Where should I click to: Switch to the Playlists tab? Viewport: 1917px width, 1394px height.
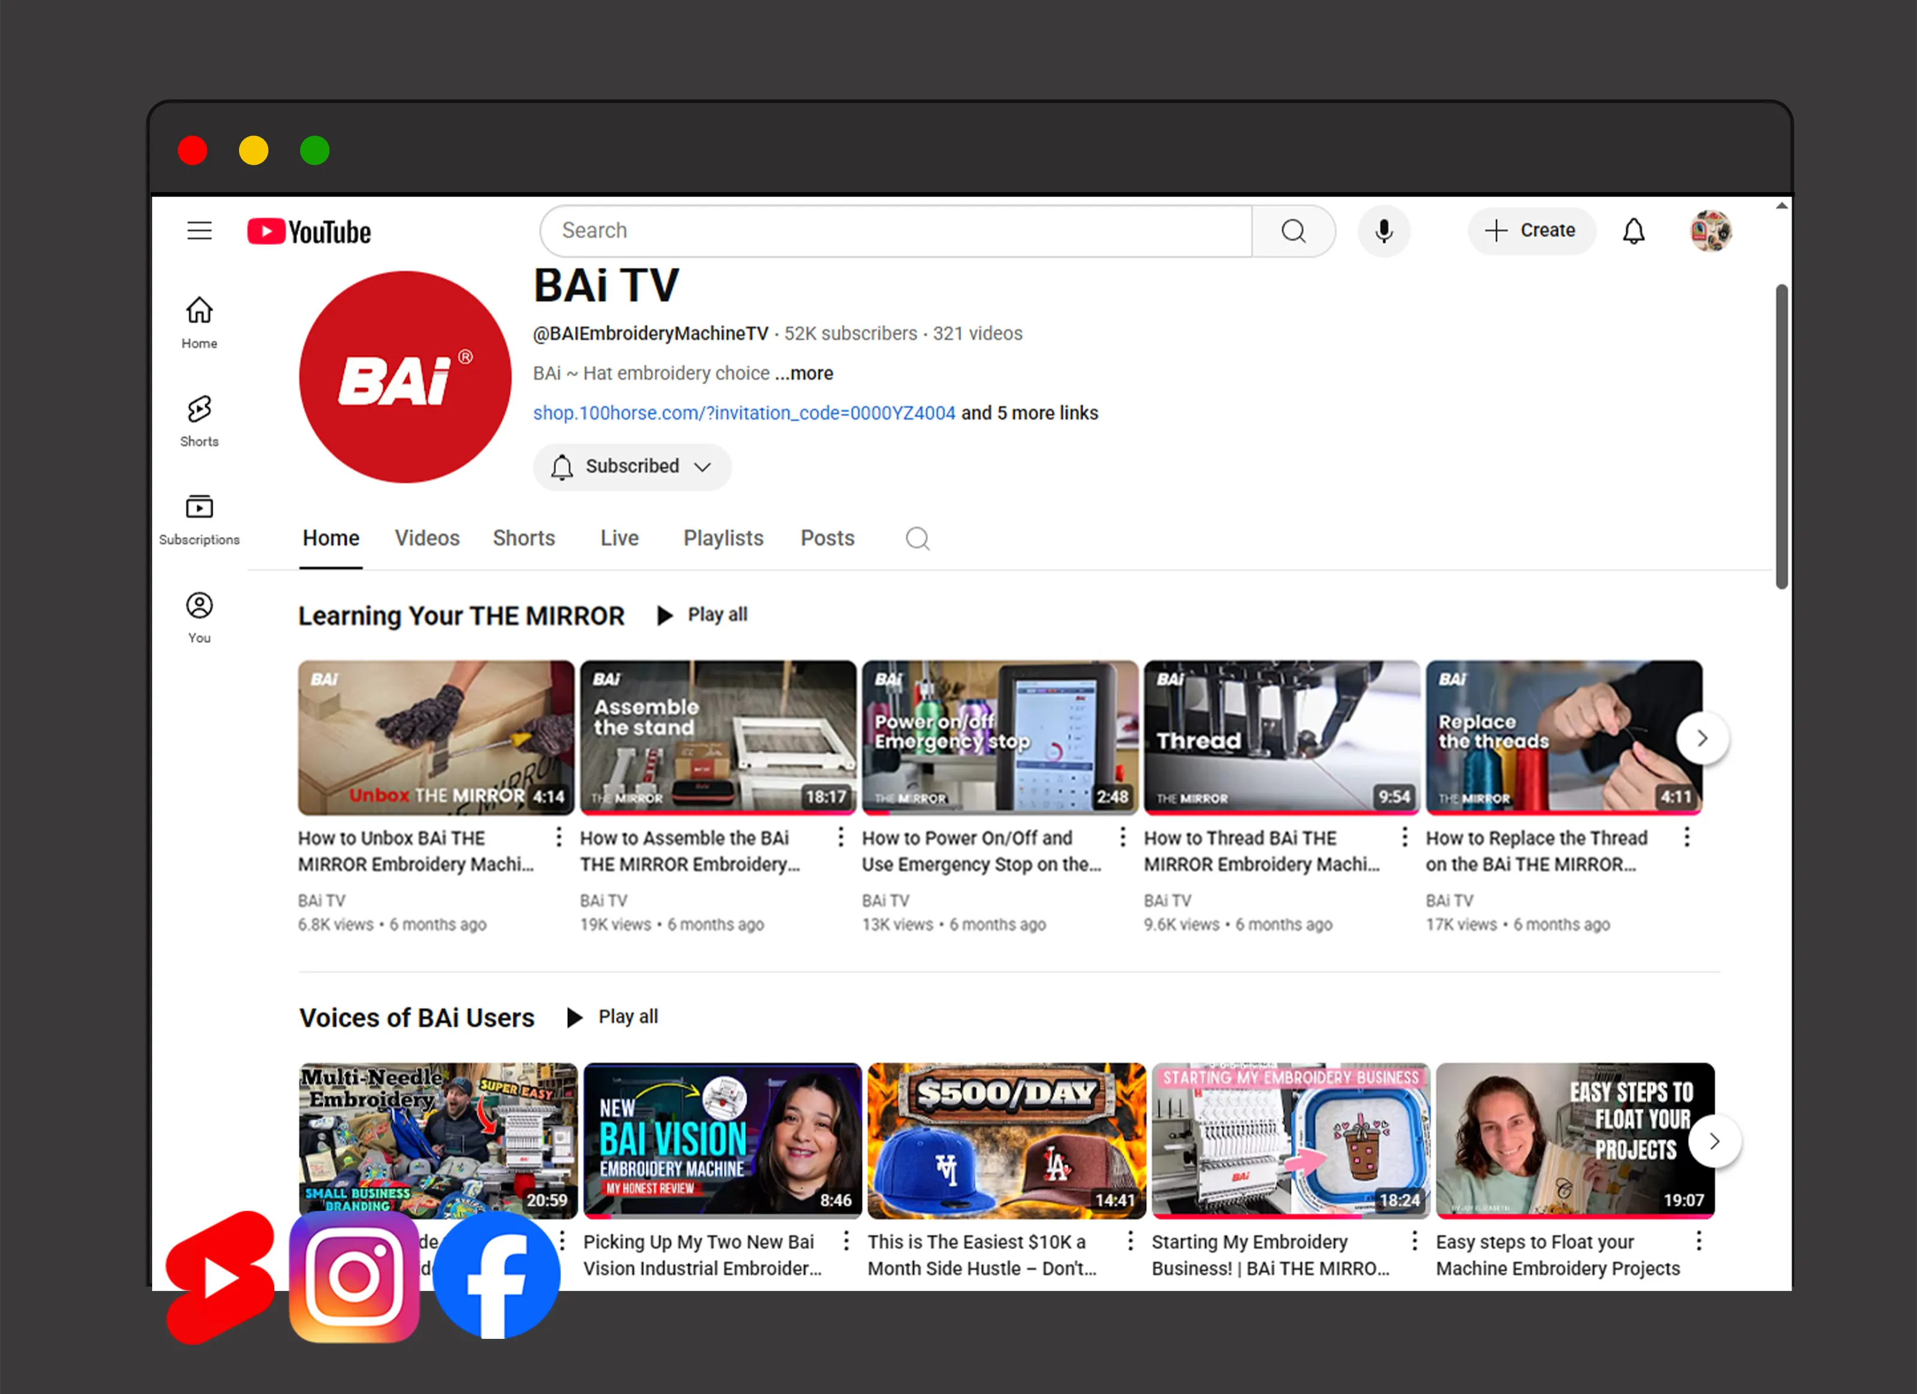(722, 538)
